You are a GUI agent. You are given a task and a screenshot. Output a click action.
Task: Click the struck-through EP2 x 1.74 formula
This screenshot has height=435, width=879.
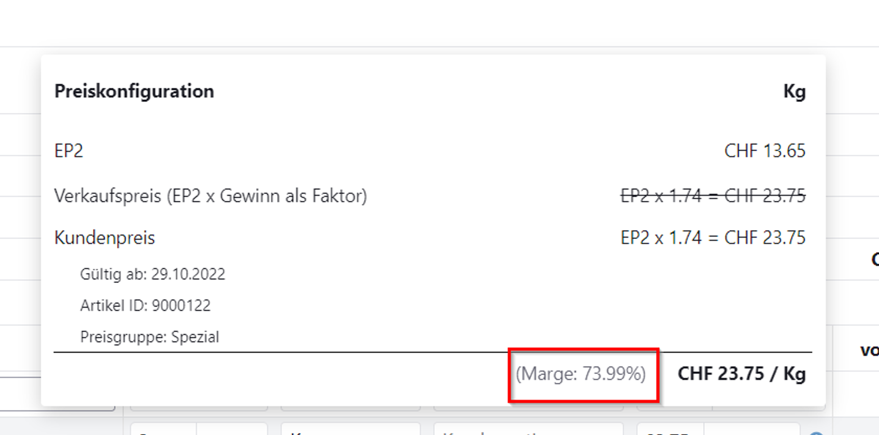coord(712,196)
